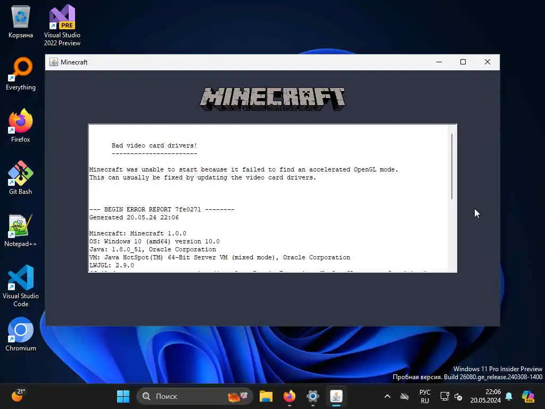Screen dimensions: 545x409
Task: Click the Java icon in Minecraft title bar
Action: pyautogui.click(x=54, y=62)
